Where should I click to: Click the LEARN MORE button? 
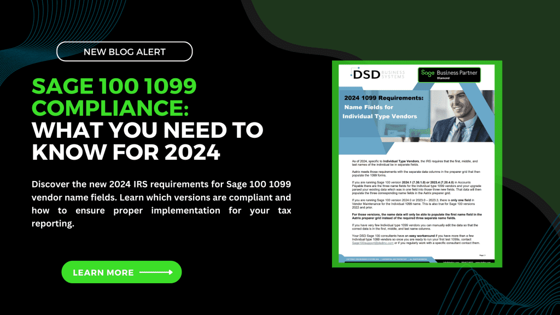point(121,272)
